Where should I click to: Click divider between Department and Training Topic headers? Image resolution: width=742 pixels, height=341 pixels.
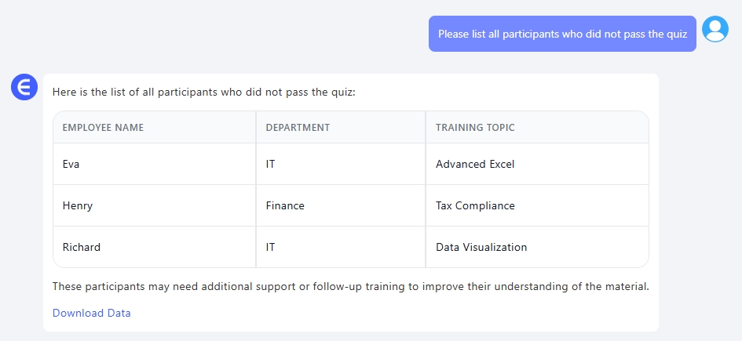[x=426, y=128]
